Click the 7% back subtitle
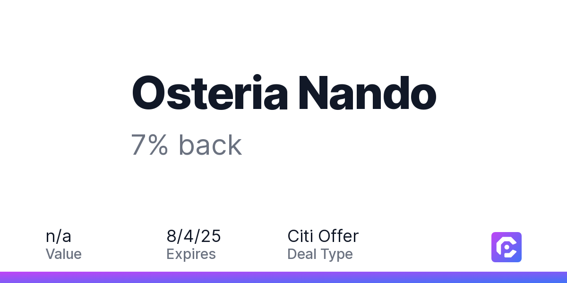 pos(187,145)
